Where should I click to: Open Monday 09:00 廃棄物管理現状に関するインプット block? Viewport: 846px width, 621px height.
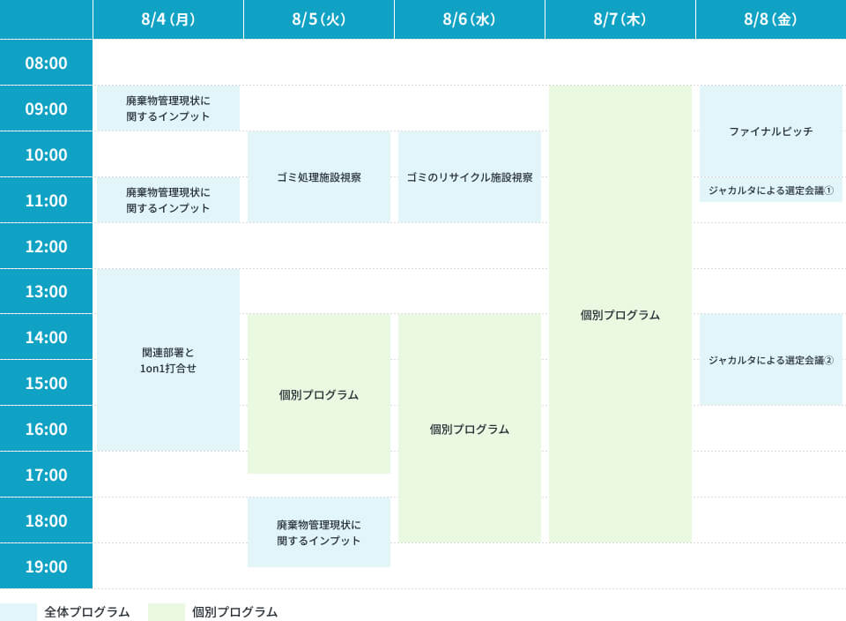(x=167, y=108)
